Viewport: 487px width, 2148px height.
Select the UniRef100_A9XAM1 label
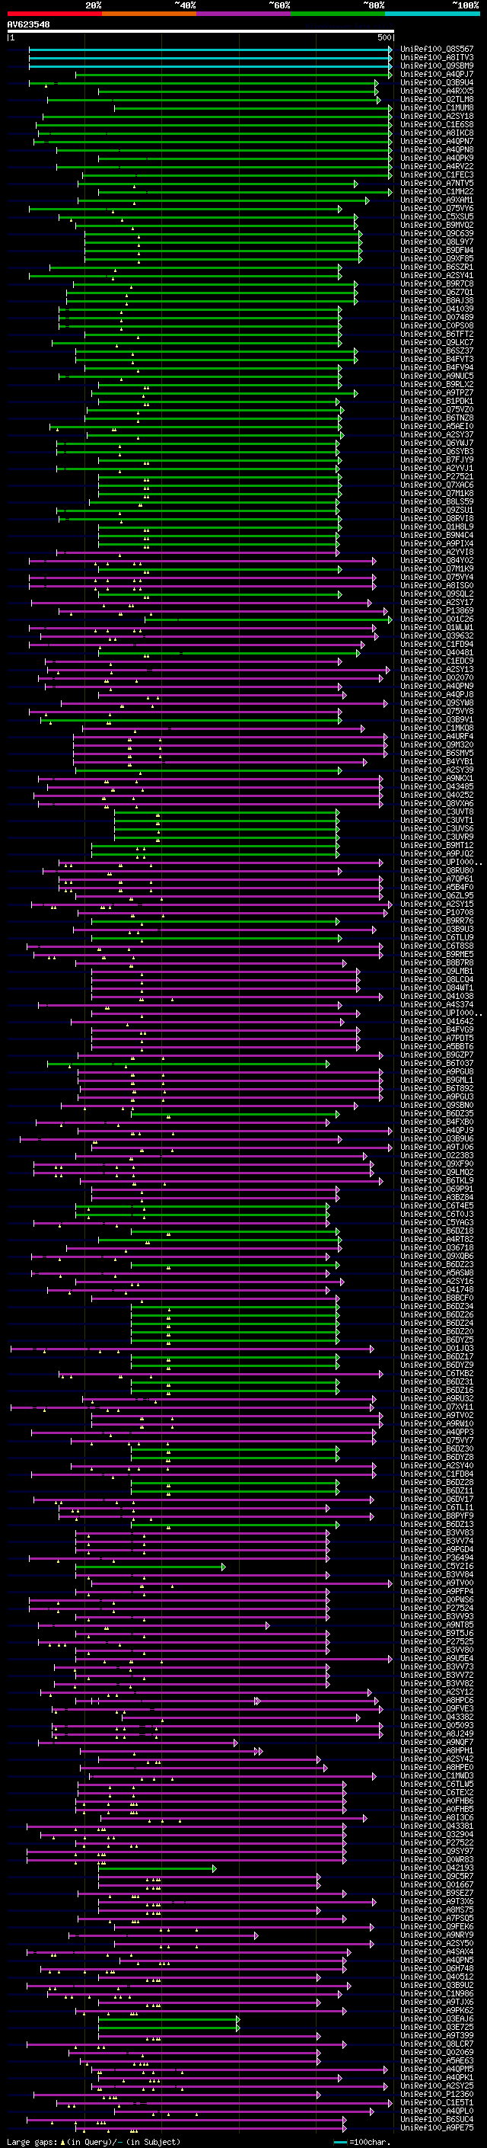[437, 200]
